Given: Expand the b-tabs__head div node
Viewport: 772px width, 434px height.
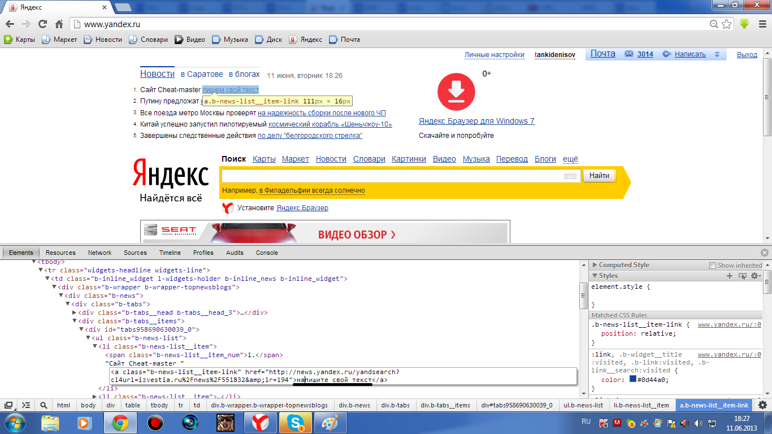Looking at the screenshot, I should pyautogui.click(x=75, y=313).
